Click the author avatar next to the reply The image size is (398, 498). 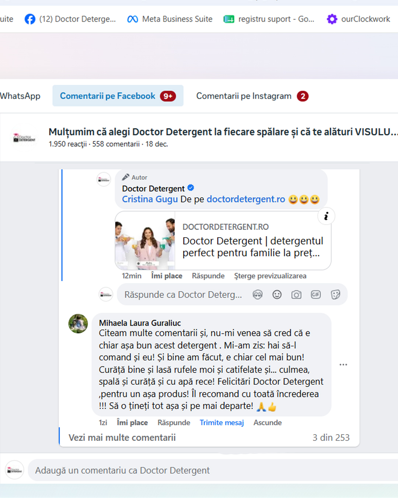coord(104,180)
